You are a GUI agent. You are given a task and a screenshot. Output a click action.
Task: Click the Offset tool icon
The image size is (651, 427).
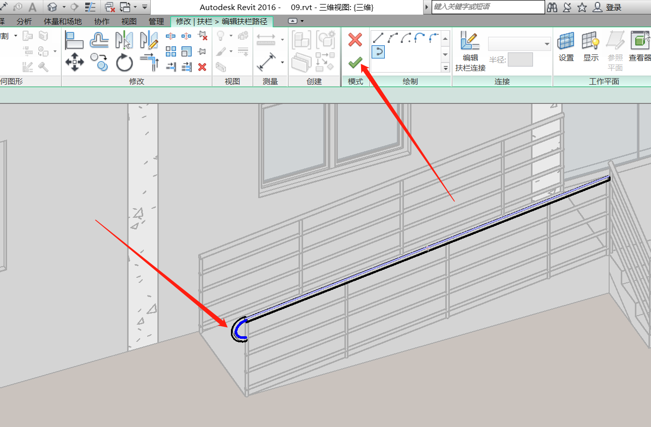point(99,40)
